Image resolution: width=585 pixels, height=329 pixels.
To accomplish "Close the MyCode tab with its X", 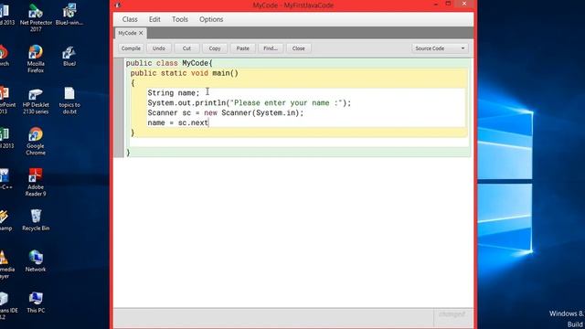I will click(x=141, y=33).
